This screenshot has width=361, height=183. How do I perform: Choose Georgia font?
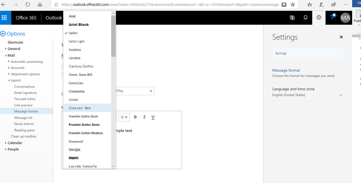click(87, 150)
